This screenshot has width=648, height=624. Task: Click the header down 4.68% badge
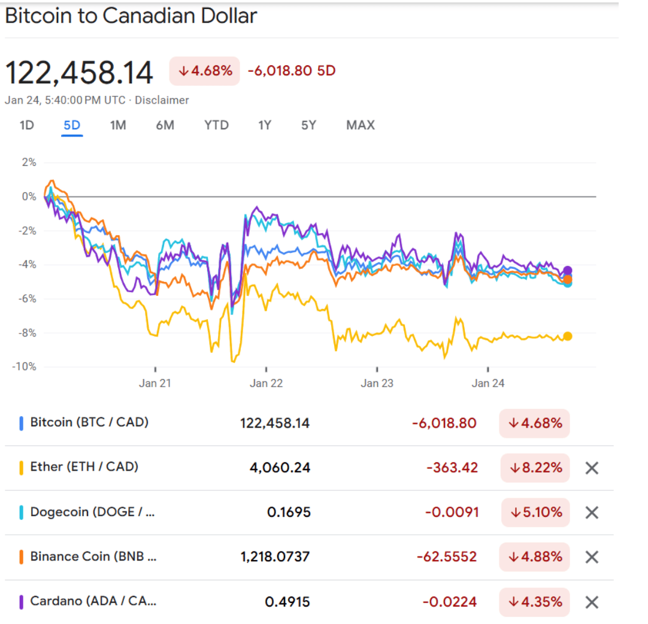pyautogui.click(x=205, y=71)
